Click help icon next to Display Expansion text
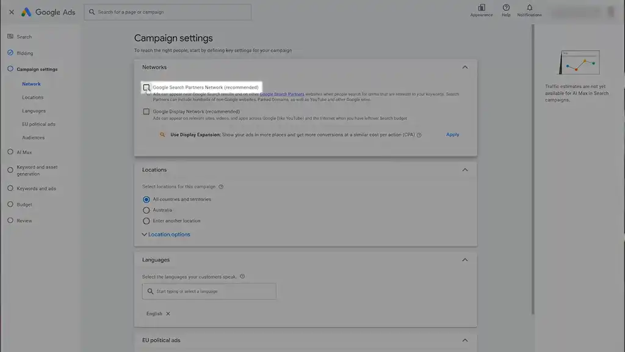This screenshot has height=352, width=625. 419,135
